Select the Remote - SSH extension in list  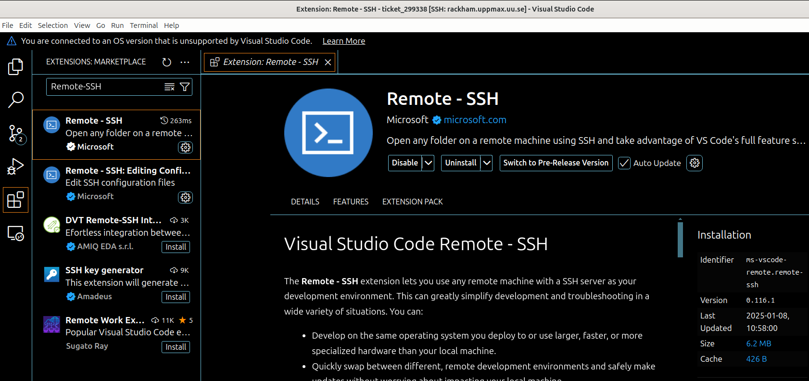(116, 135)
